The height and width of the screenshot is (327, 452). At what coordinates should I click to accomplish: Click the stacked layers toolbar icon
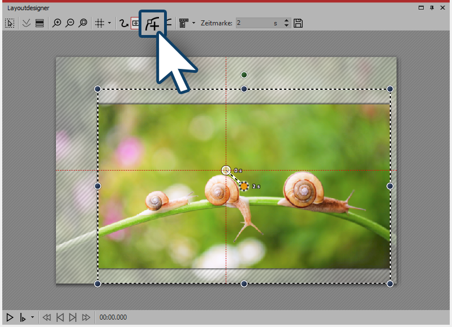39,23
